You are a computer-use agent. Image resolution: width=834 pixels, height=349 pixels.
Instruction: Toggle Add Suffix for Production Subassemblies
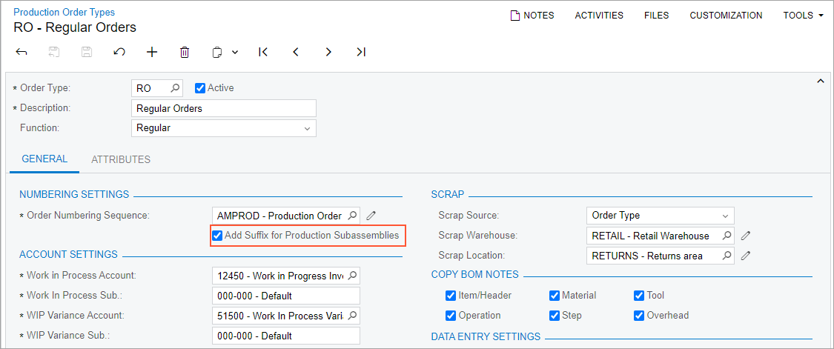[x=217, y=236]
